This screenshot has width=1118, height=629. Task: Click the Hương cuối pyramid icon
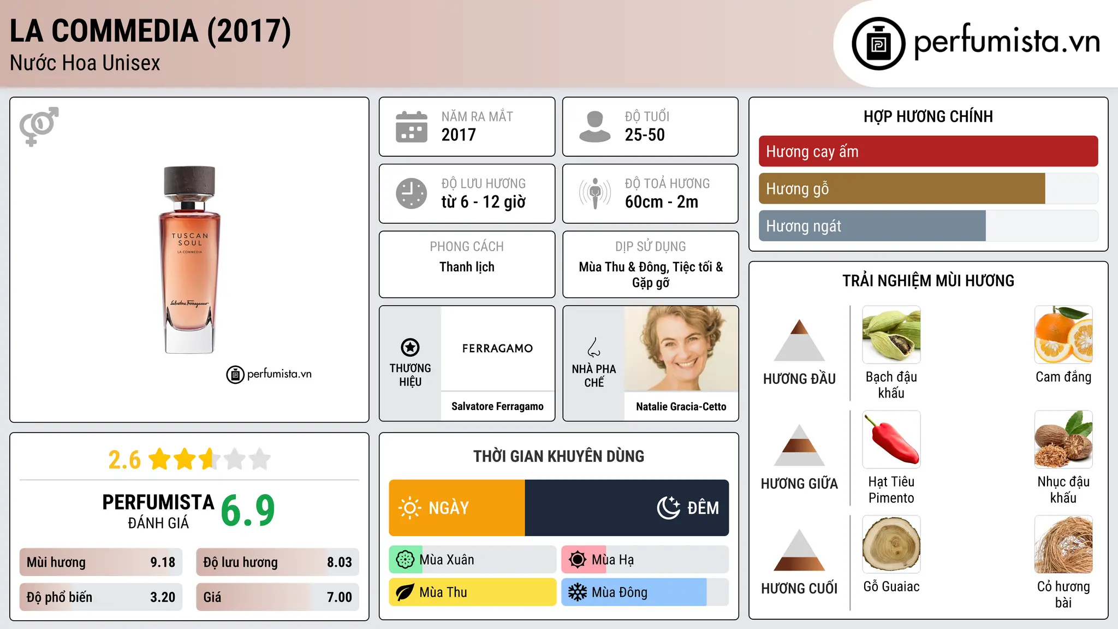(x=799, y=550)
